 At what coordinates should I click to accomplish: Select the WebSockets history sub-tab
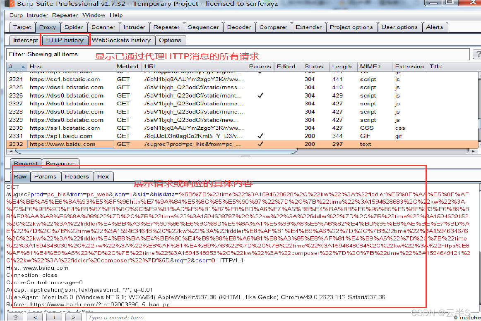(x=121, y=40)
